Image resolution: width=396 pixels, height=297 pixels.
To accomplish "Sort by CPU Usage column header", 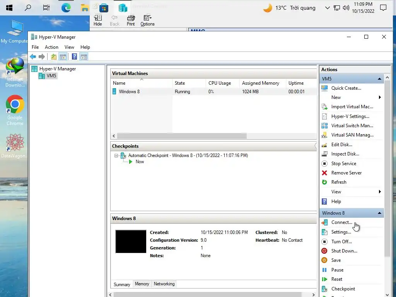I will [222, 83].
